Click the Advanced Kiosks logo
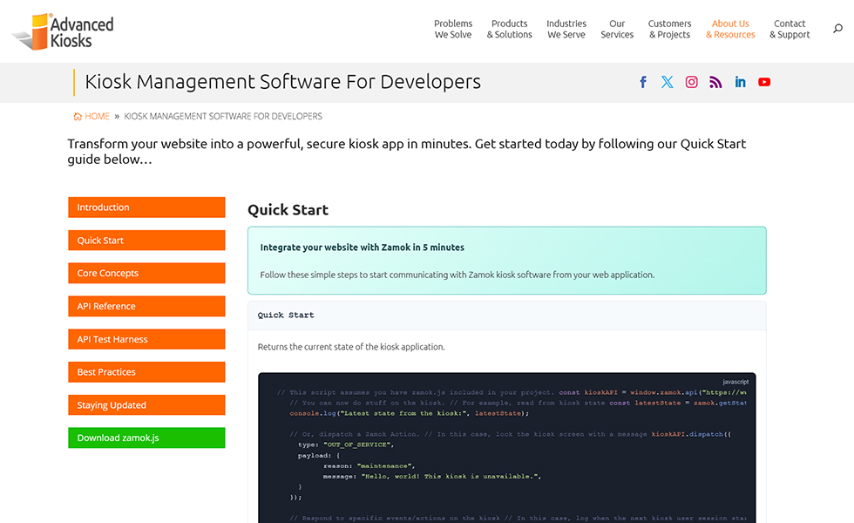 [x=63, y=31]
